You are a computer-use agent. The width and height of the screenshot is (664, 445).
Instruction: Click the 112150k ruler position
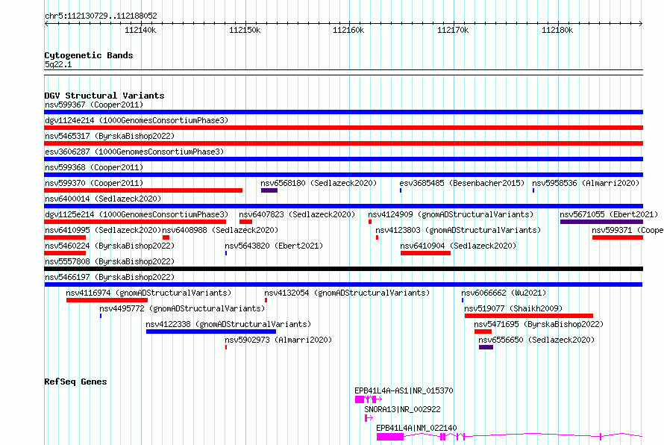point(245,31)
